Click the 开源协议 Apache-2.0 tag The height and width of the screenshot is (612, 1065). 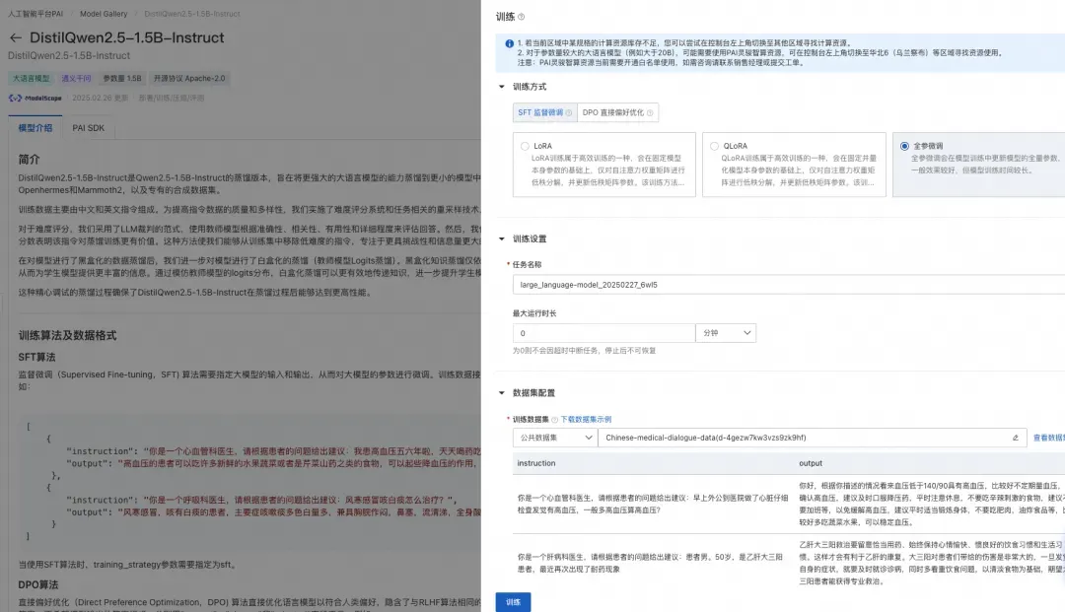point(188,79)
